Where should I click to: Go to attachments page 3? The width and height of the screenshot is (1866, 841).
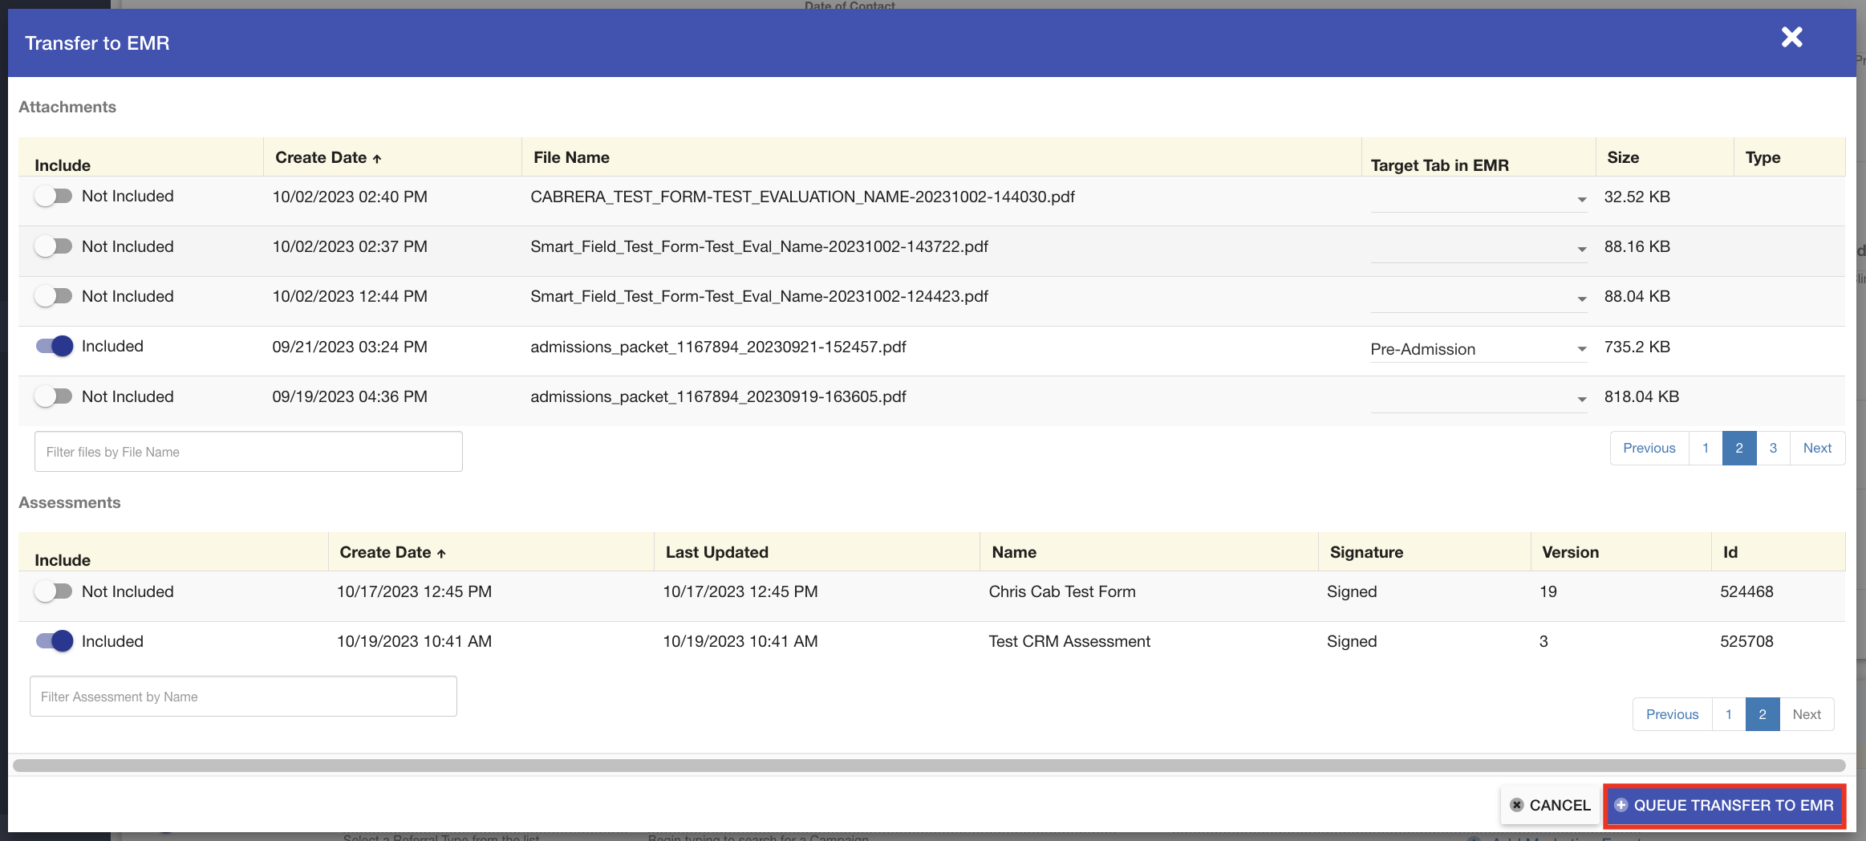tap(1773, 449)
